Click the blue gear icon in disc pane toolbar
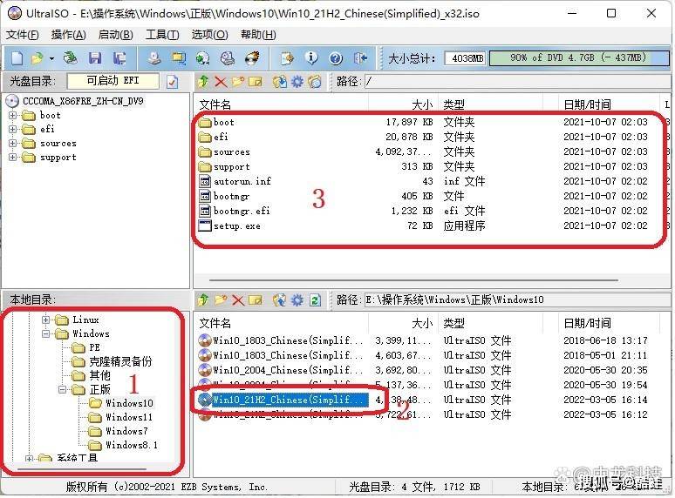This screenshot has width=675, height=498. click(x=297, y=81)
